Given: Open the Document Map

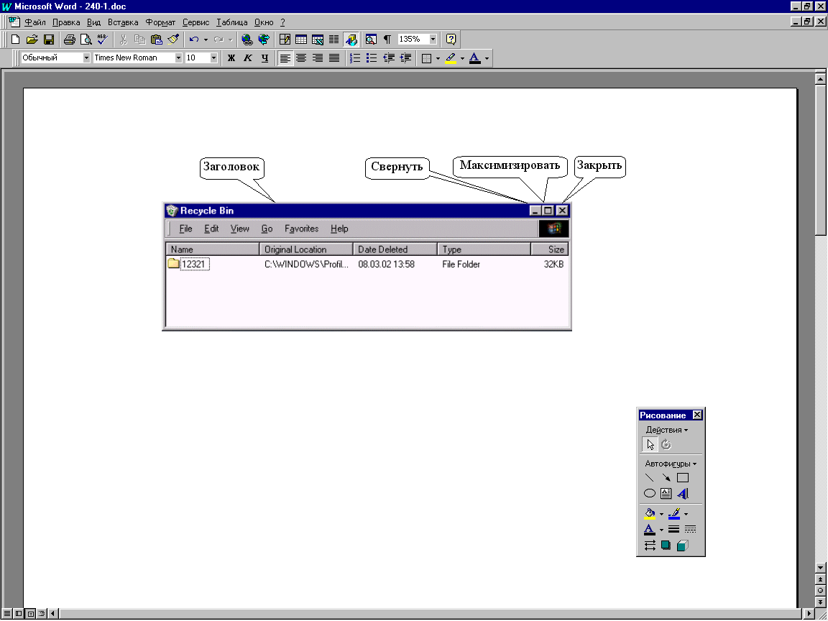Looking at the screenshot, I should 371,39.
